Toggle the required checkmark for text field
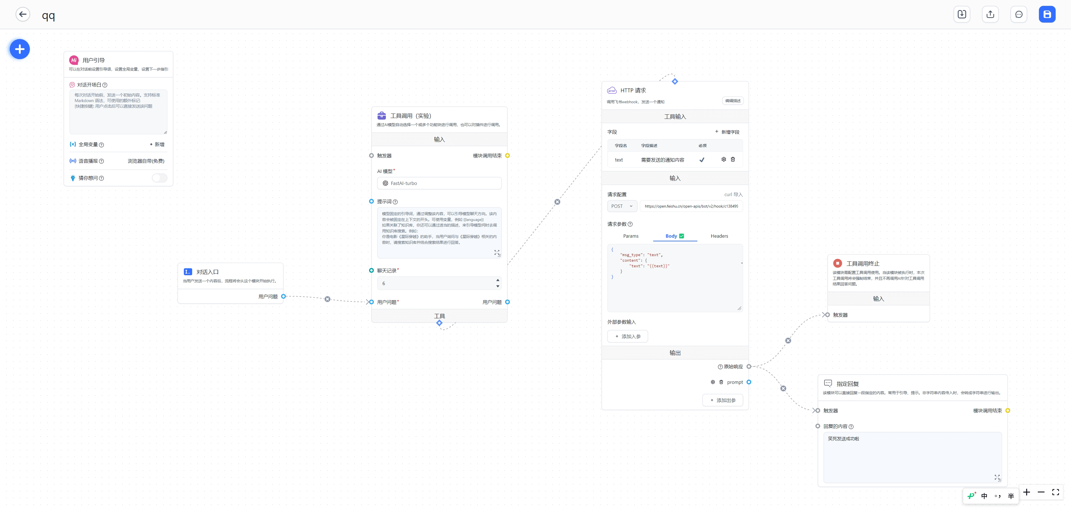This screenshot has width=1071, height=508. point(702,160)
